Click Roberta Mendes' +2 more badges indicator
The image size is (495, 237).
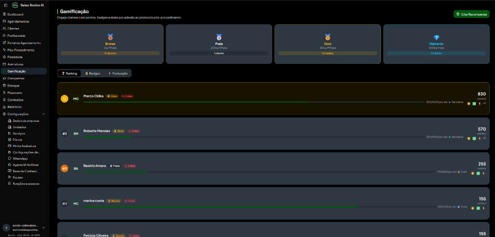[484, 138]
